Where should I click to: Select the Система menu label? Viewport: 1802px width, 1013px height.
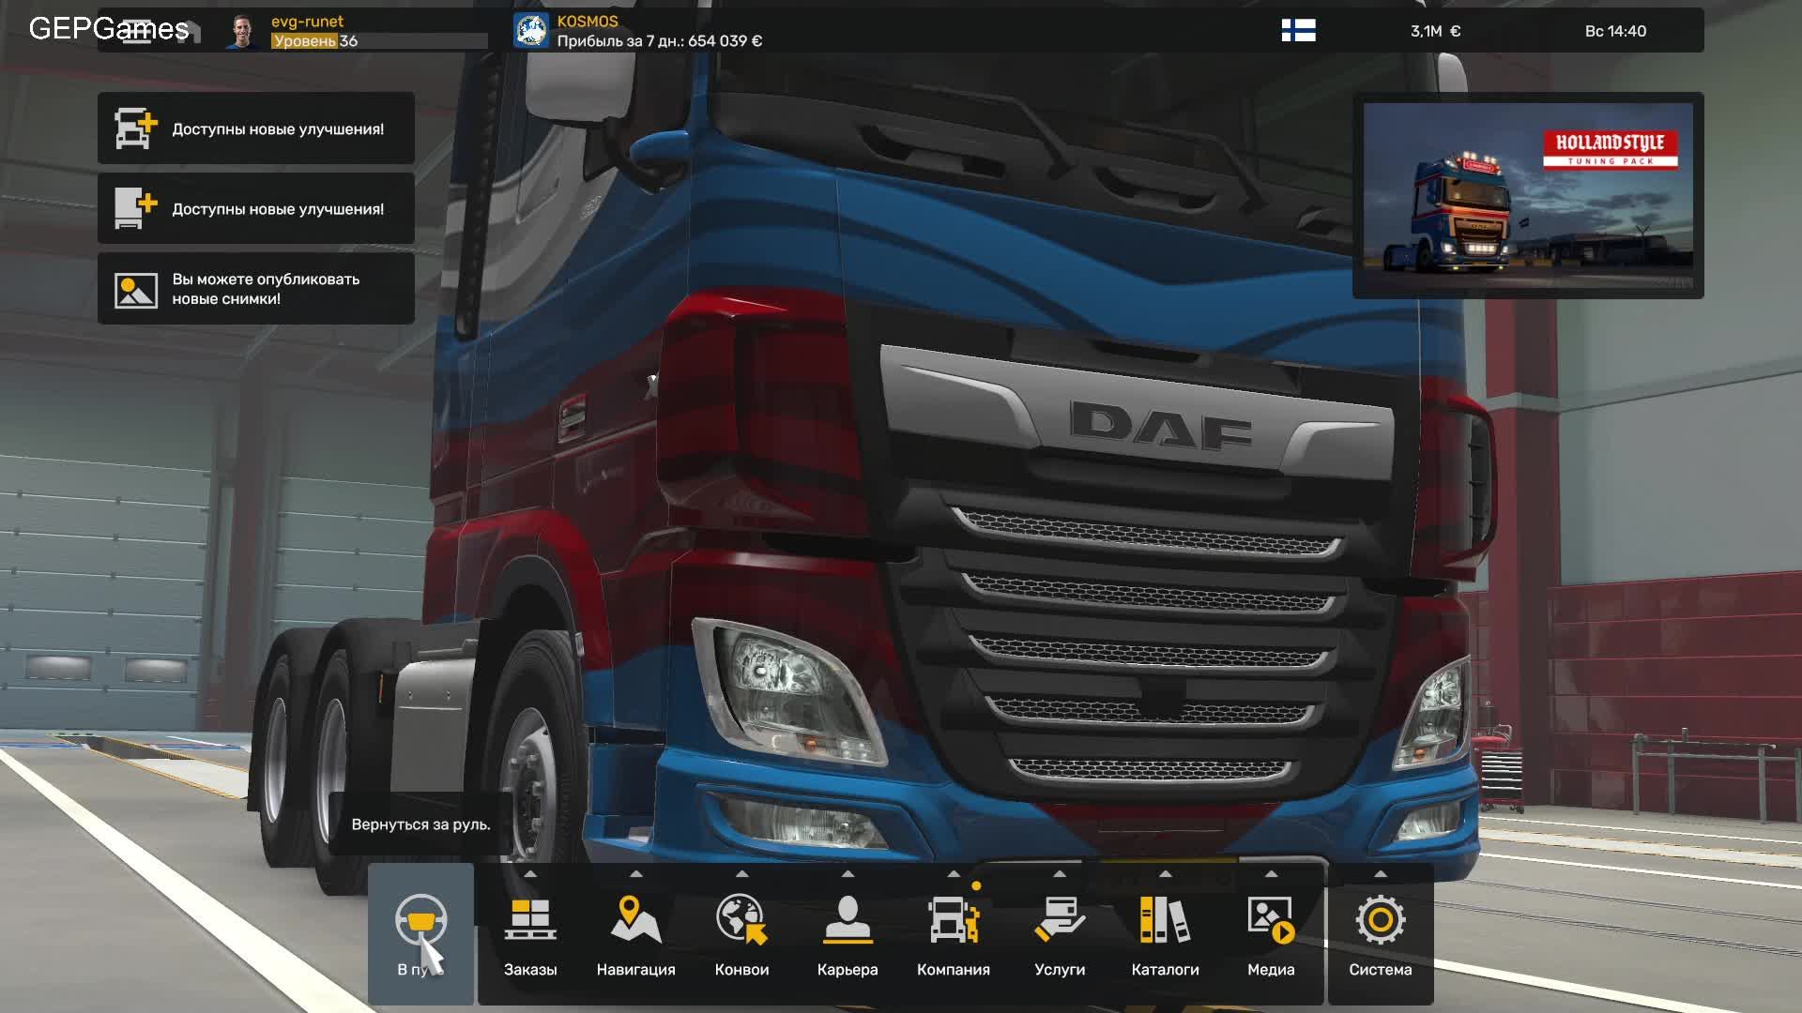(1381, 970)
